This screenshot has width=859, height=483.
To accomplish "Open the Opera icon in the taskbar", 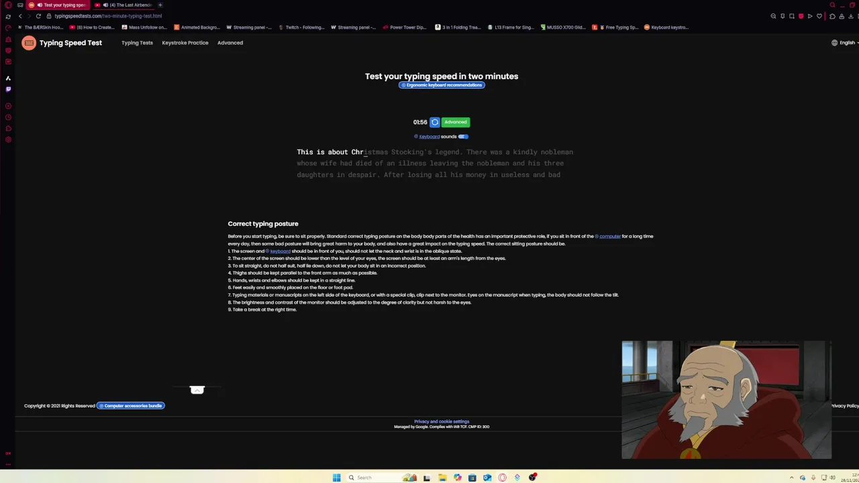I will 503,478.
